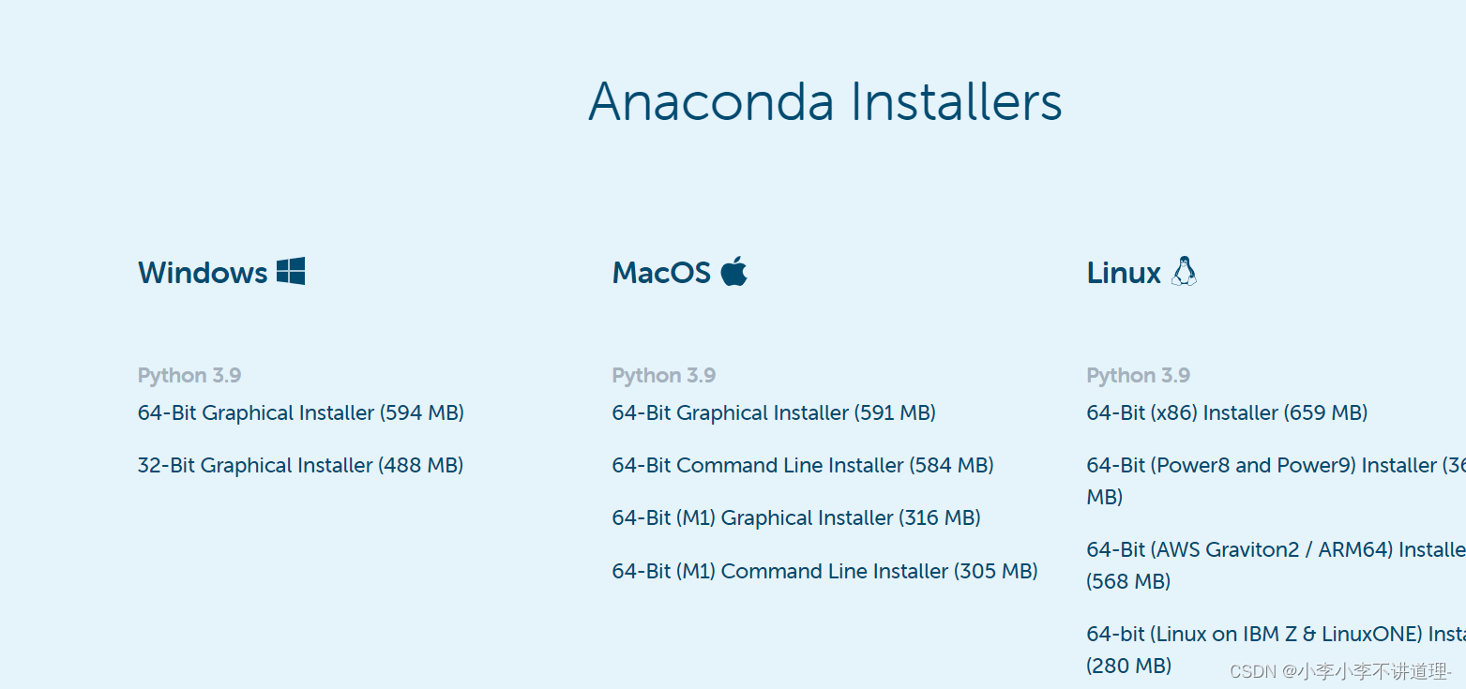Click the Python 3.9 label under Windows
Image resolution: width=1466 pixels, height=689 pixels.
189,375
